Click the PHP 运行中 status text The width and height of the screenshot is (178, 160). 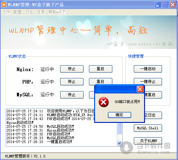click(47, 82)
